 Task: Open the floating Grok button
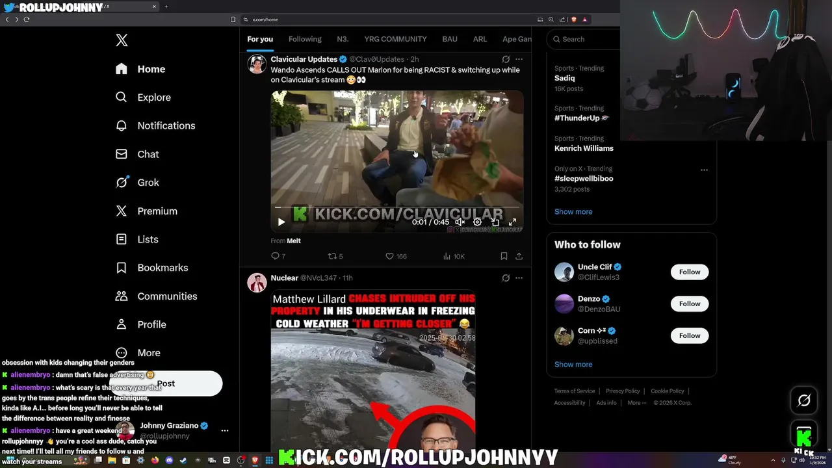[804, 400]
